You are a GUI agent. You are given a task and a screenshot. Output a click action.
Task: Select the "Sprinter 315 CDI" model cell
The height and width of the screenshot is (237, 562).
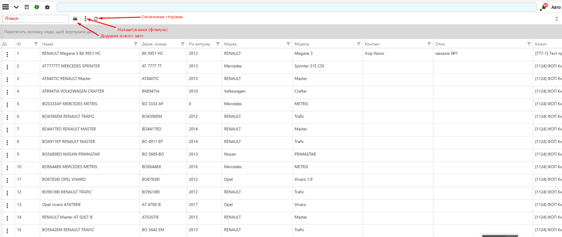[327, 66]
